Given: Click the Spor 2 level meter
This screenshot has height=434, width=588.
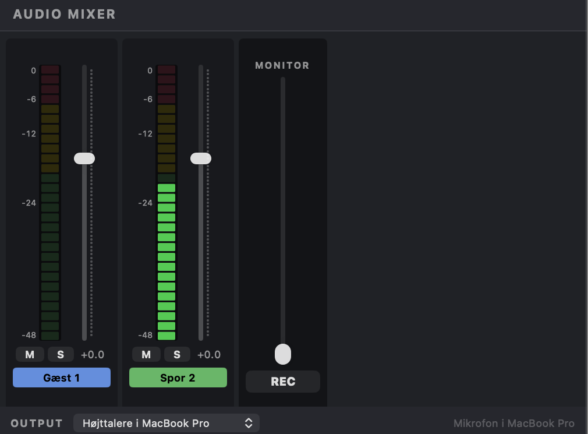Looking at the screenshot, I should pyautogui.click(x=167, y=203).
